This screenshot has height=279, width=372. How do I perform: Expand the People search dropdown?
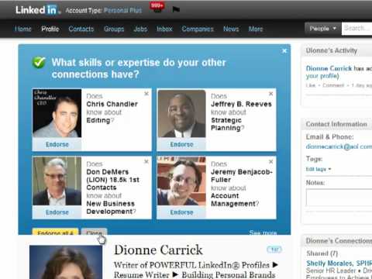(x=322, y=29)
